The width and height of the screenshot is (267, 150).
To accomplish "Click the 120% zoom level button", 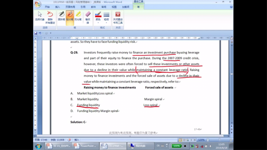I will click(201, 139).
